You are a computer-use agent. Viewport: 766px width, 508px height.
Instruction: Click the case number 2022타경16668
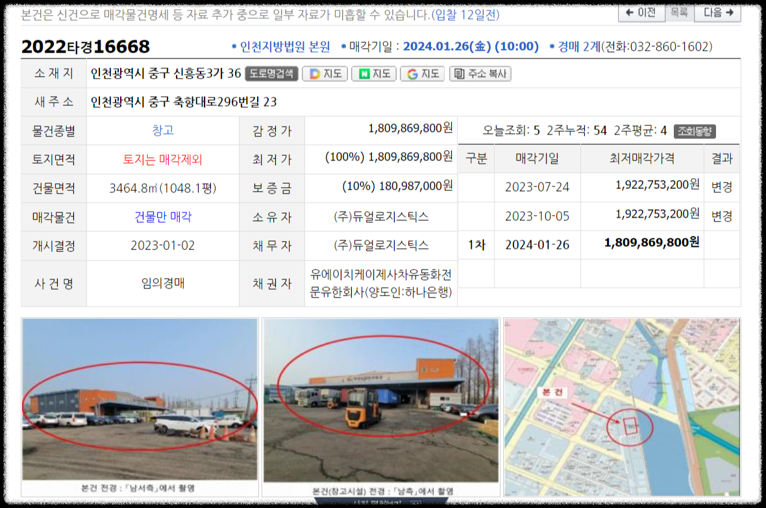[x=84, y=46]
